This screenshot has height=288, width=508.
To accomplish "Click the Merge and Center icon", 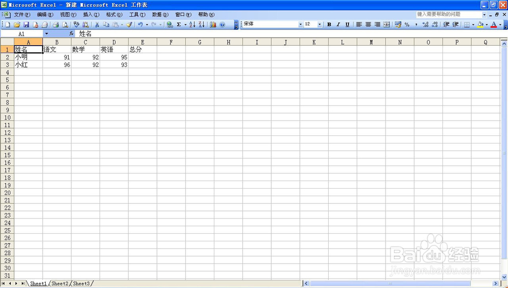I will click(x=387, y=24).
